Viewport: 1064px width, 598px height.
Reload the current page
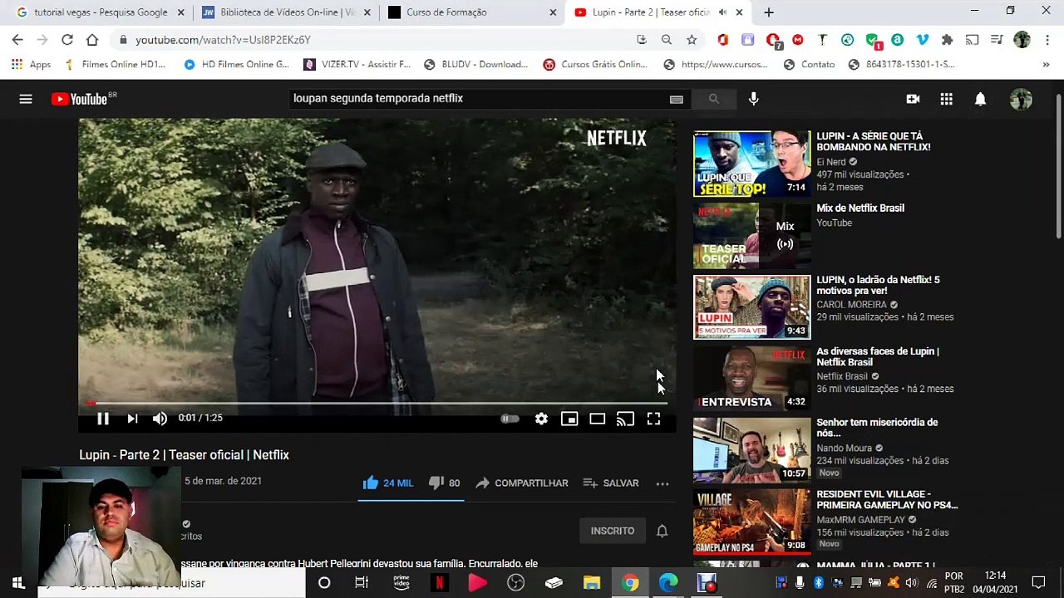[67, 40]
